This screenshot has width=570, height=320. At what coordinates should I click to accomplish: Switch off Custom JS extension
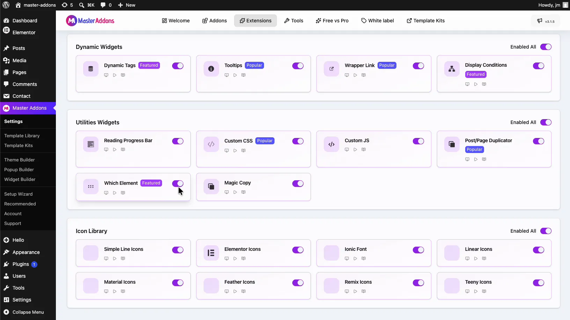point(418,141)
